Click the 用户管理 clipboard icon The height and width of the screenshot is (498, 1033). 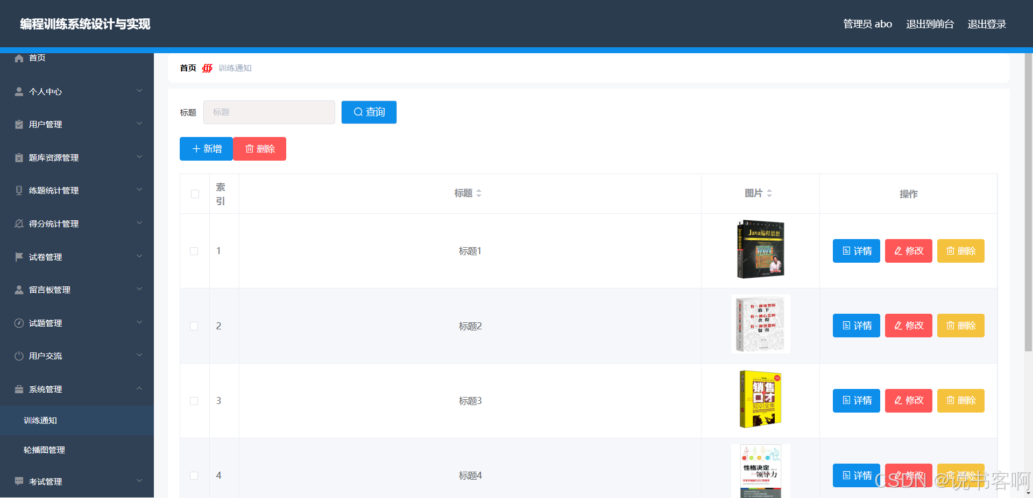pyautogui.click(x=19, y=125)
